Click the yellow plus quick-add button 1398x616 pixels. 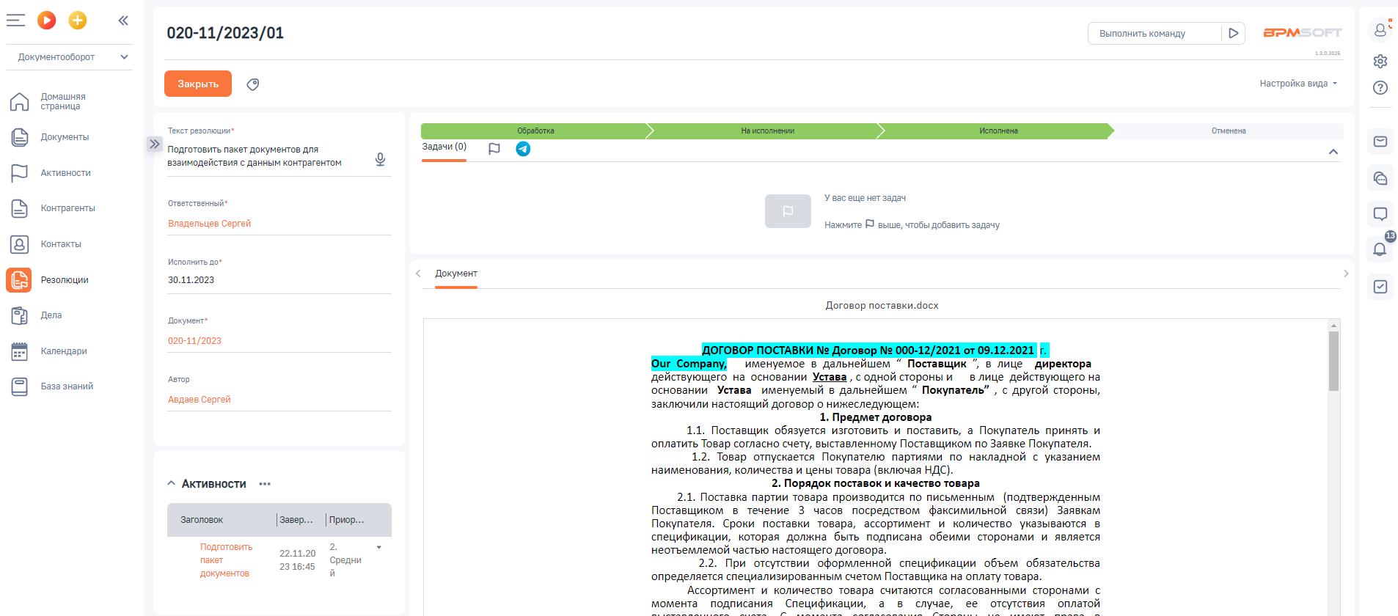[x=78, y=21]
